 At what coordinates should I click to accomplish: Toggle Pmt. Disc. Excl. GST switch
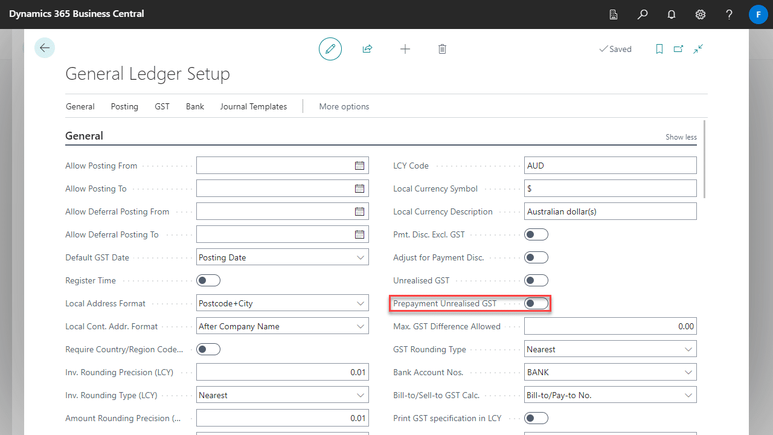click(x=536, y=234)
